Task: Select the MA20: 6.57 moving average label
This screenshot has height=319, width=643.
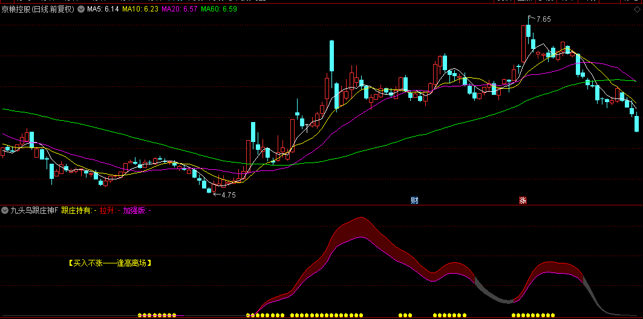Action: coord(179,9)
